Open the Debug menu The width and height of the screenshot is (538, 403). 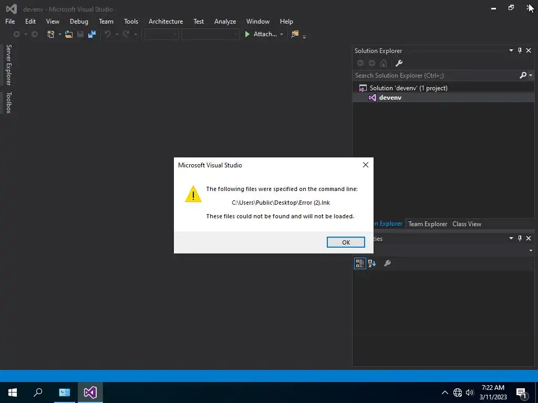click(79, 21)
